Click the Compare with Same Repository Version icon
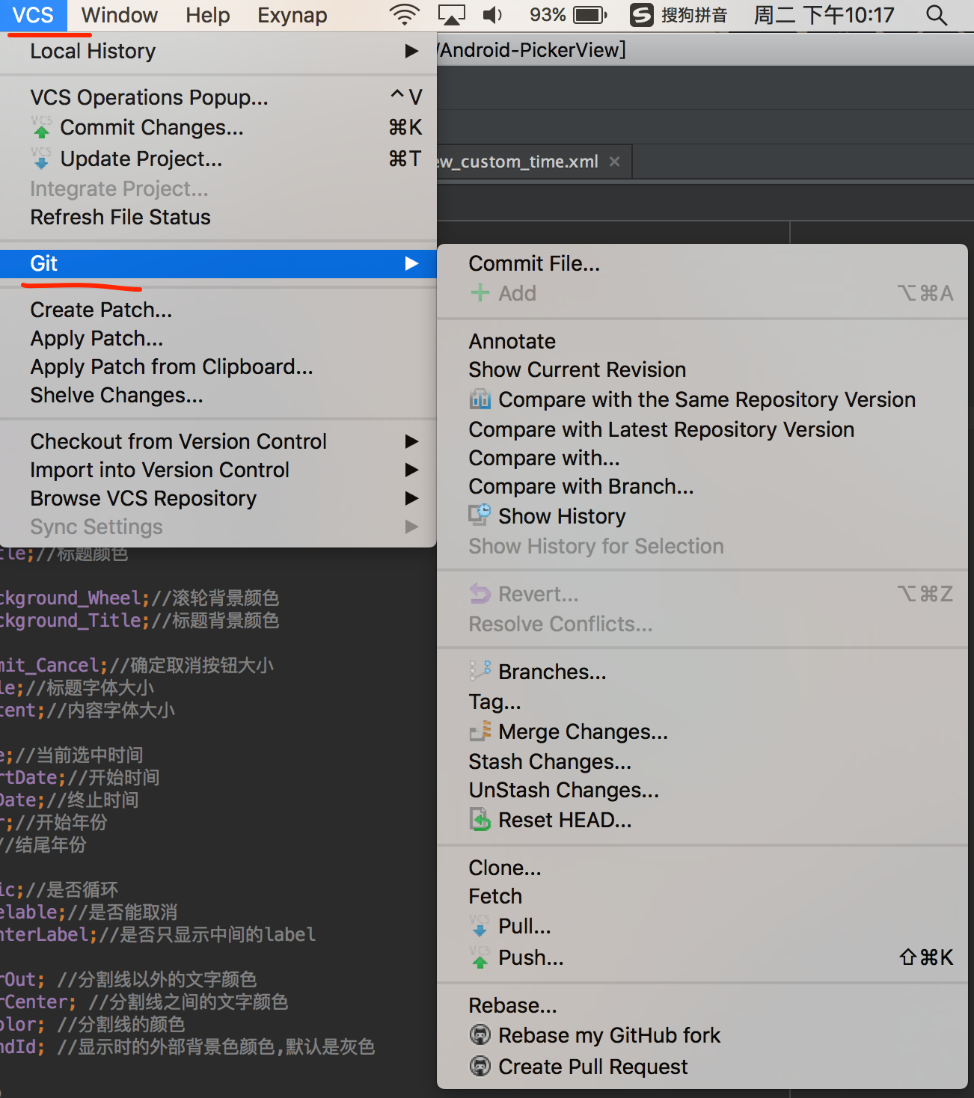Image resolution: width=974 pixels, height=1098 pixels. [480, 399]
